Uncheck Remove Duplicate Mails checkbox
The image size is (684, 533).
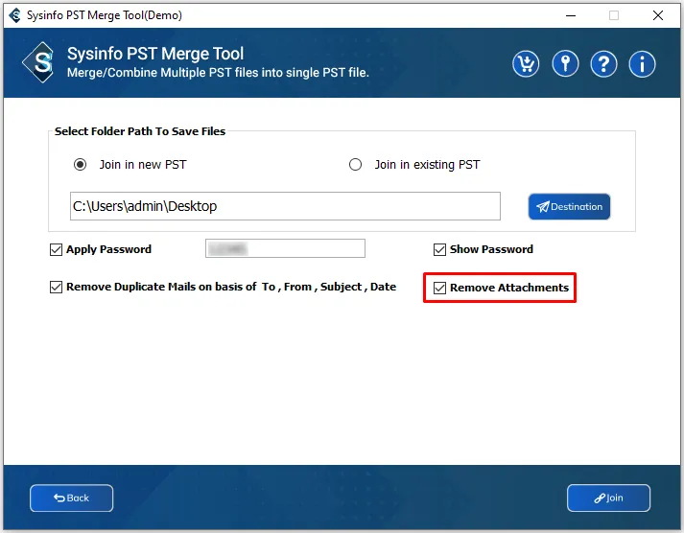click(56, 288)
